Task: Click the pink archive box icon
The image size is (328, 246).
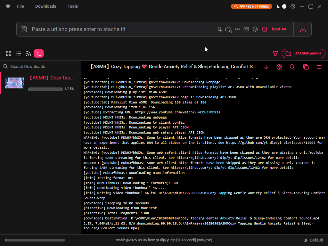Action: pyautogui.click(x=264, y=29)
